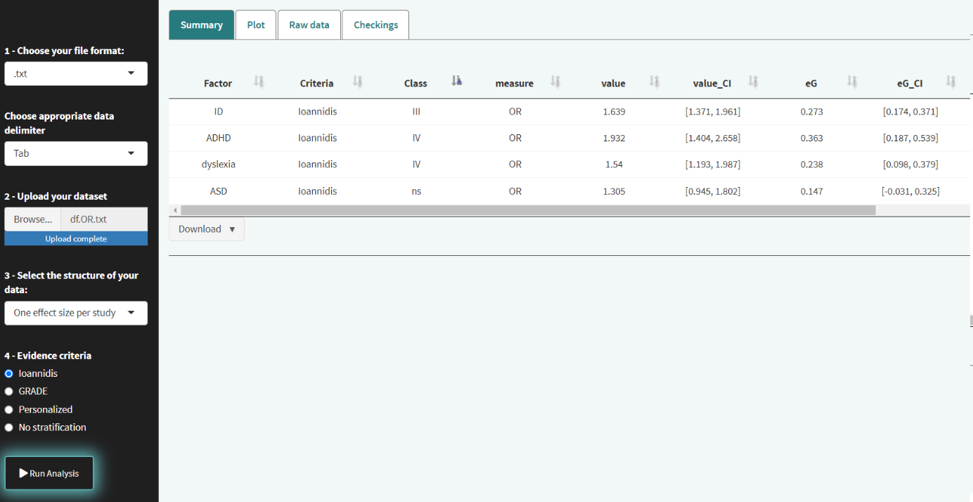Click the Criteria column sort icon

(357, 82)
